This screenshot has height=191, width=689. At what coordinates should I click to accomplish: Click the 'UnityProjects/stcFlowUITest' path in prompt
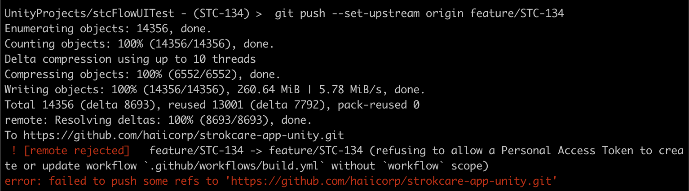(89, 13)
